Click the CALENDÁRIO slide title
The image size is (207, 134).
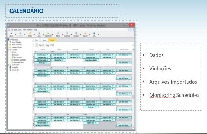pos(26,11)
